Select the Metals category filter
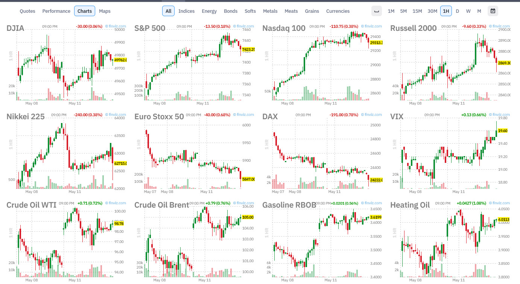This screenshot has width=520, height=284. click(x=270, y=11)
